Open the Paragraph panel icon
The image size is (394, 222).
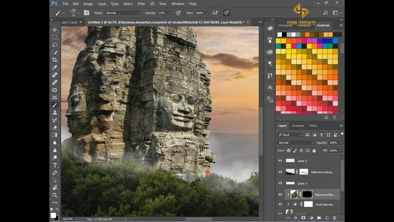(x=270, y=64)
